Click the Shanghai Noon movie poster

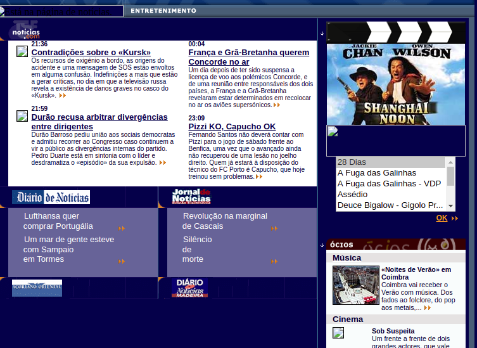(x=396, y=84)
